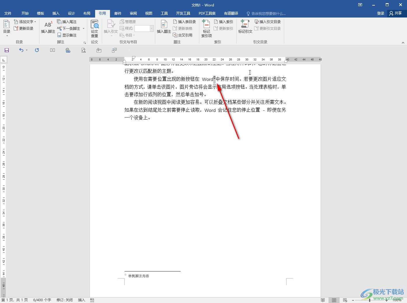Click the zoom slider handle
The height and width of the screenshot is (303, 407).
pos(370,300)
